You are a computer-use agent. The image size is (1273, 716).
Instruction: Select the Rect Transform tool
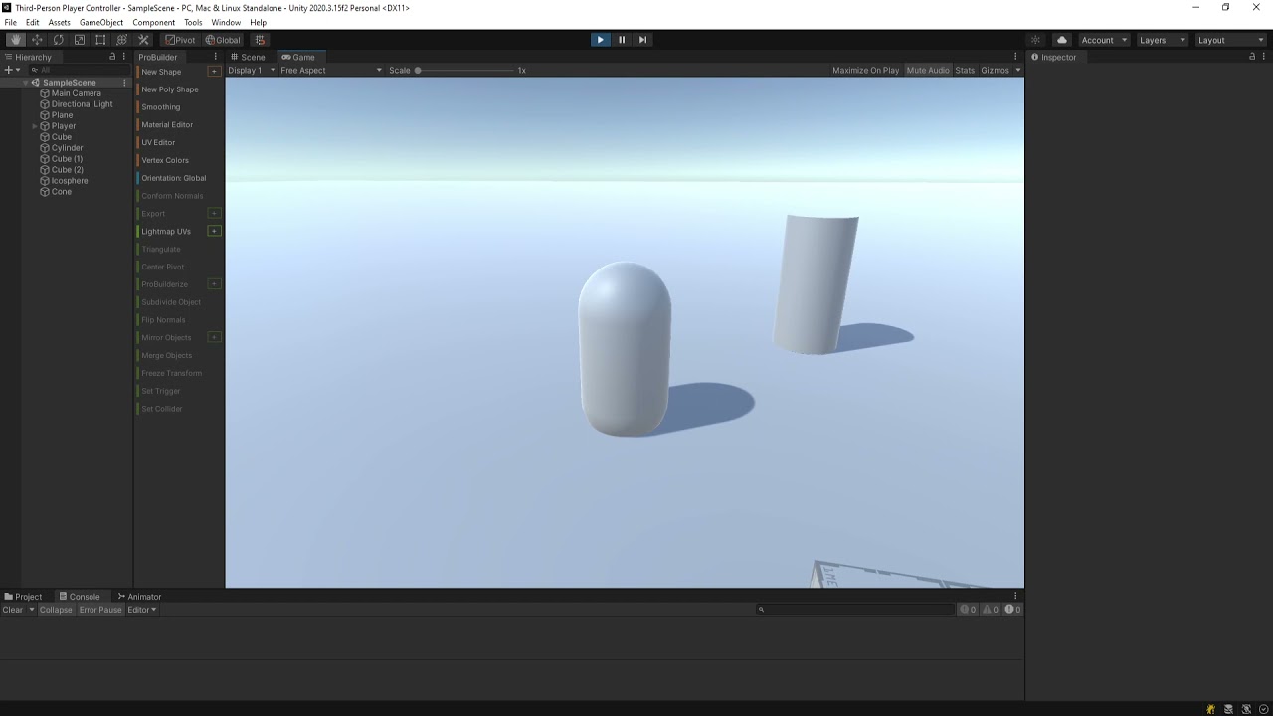[100, 39]
